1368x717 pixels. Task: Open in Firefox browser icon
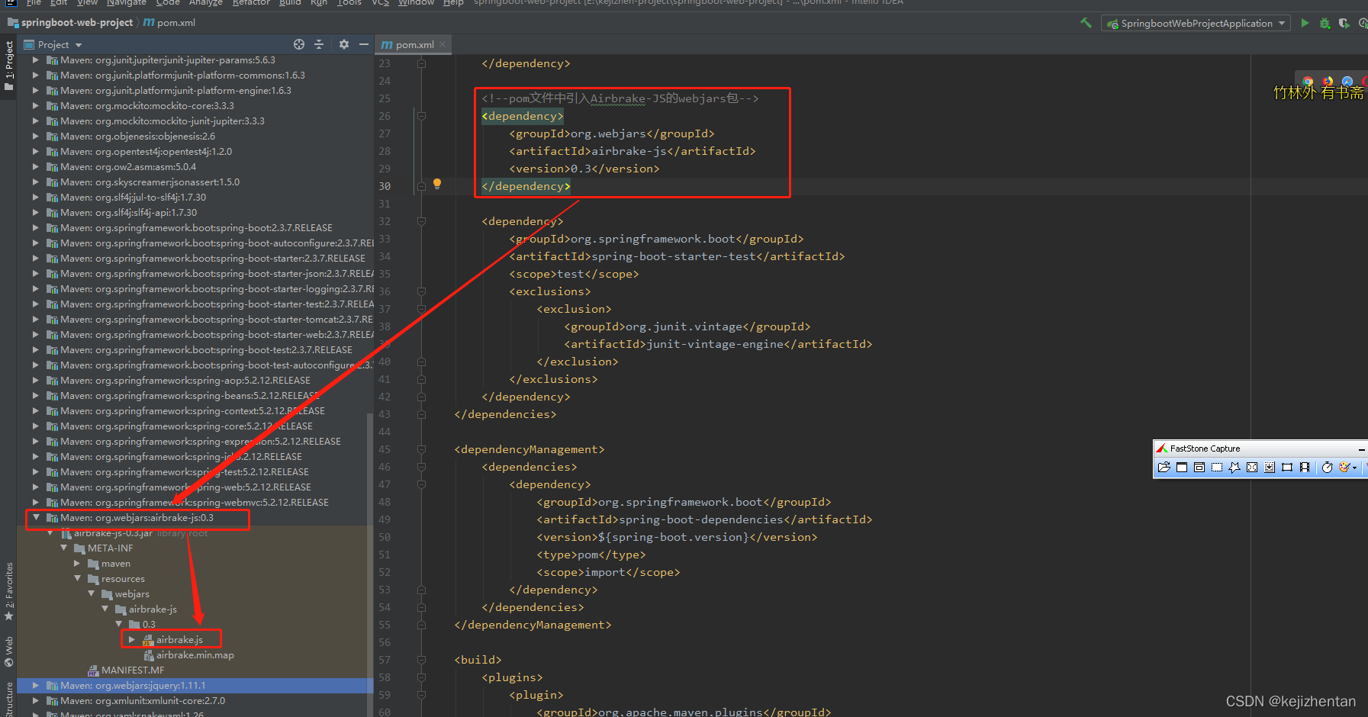pos(1328,81)
